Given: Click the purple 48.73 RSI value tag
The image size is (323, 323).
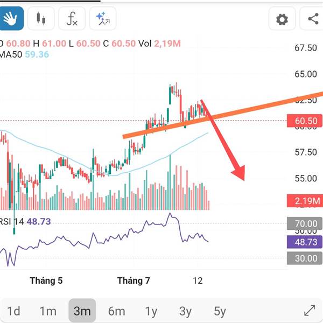Looking at the screenshot, I should pos(305,242).
